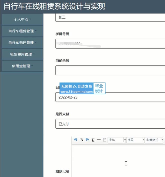This screenshot has height=177, width=165.
Task: Open the 字体 font dropdown
Action: 117,140
